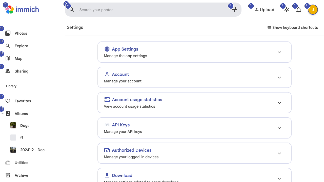Screen dimensions: 324x182
Task: Click the Favorites heart icon
Action: (x=8, y=101)
